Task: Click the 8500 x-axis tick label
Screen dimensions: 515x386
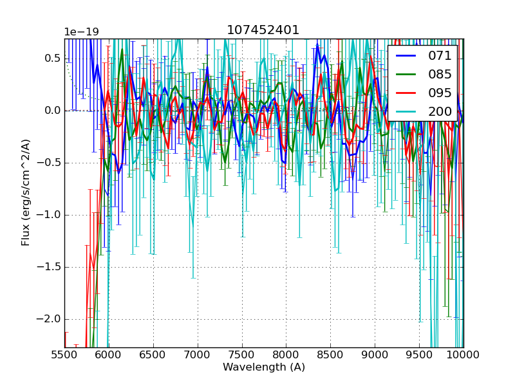Action: click(x=331, y=354)
